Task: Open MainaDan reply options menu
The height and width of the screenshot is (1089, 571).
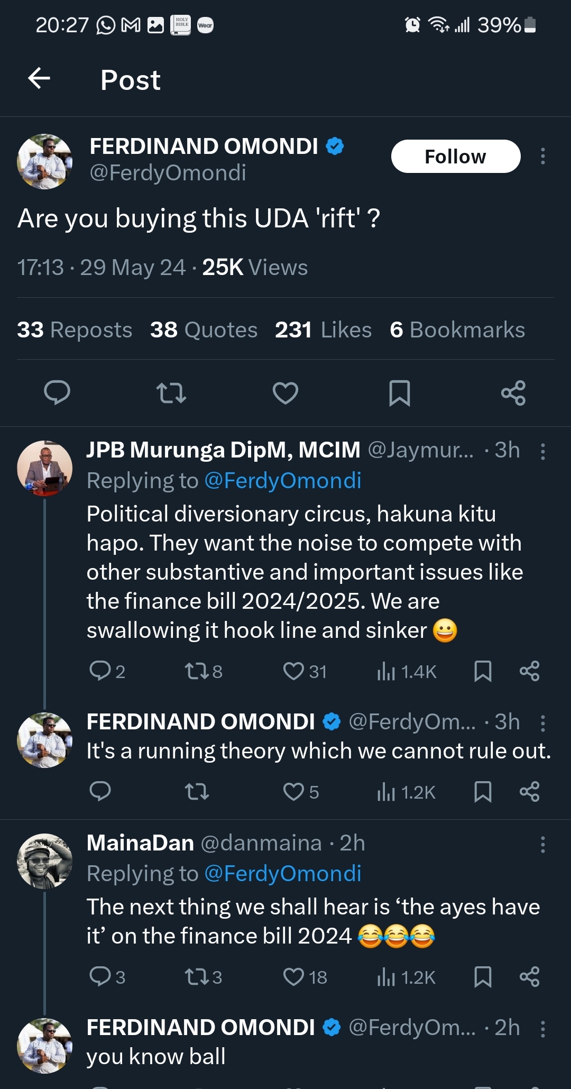Action: (x=542, y=844)
